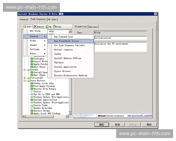This screenshot has width=176, height=141.
Task: Open the Options tab
Action: pos(93,27)
